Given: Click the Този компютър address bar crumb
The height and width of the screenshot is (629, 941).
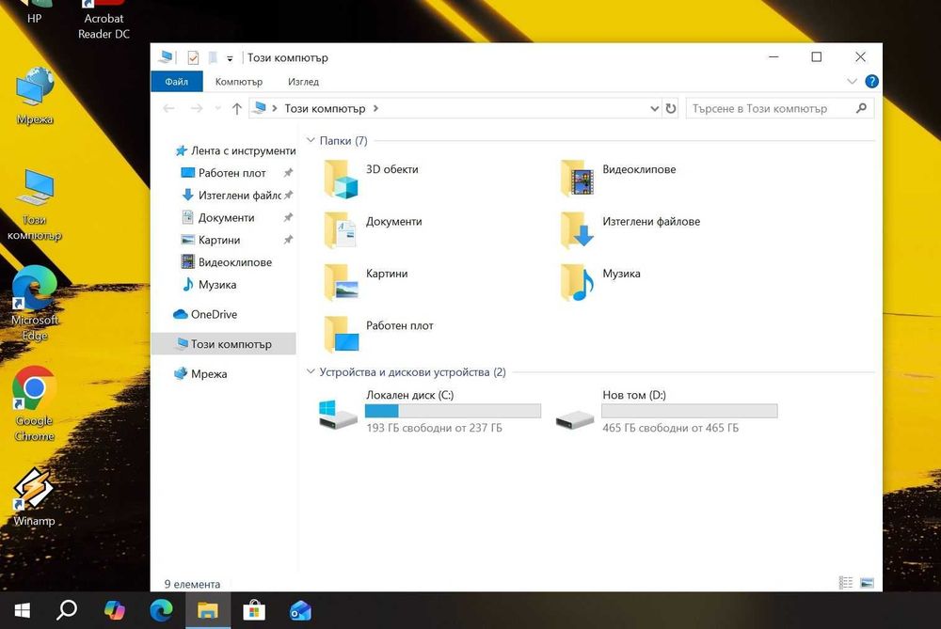Looking at the screenshot, I should pos(325,108).
